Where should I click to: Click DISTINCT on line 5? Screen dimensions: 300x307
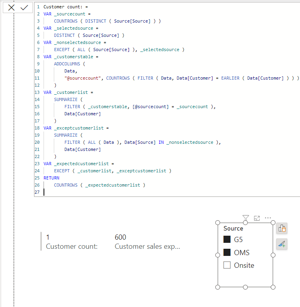65,35
